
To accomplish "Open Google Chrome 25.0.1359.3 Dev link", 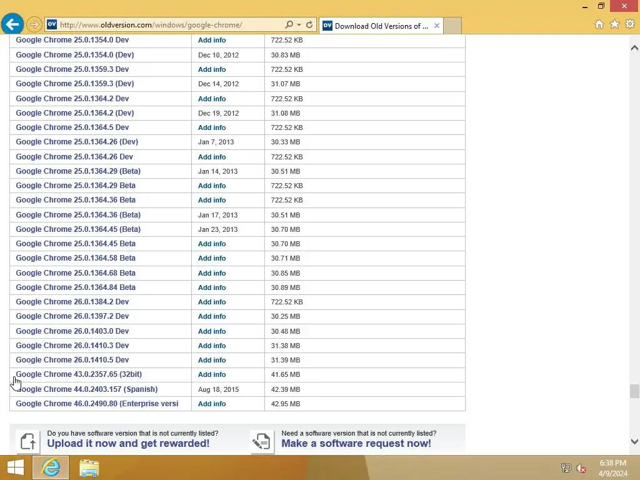I will [x=72, y=69].
